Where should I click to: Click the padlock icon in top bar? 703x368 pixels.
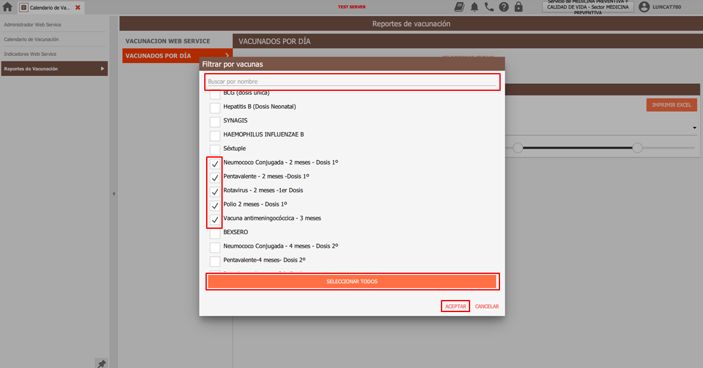[x=519, y=7]
